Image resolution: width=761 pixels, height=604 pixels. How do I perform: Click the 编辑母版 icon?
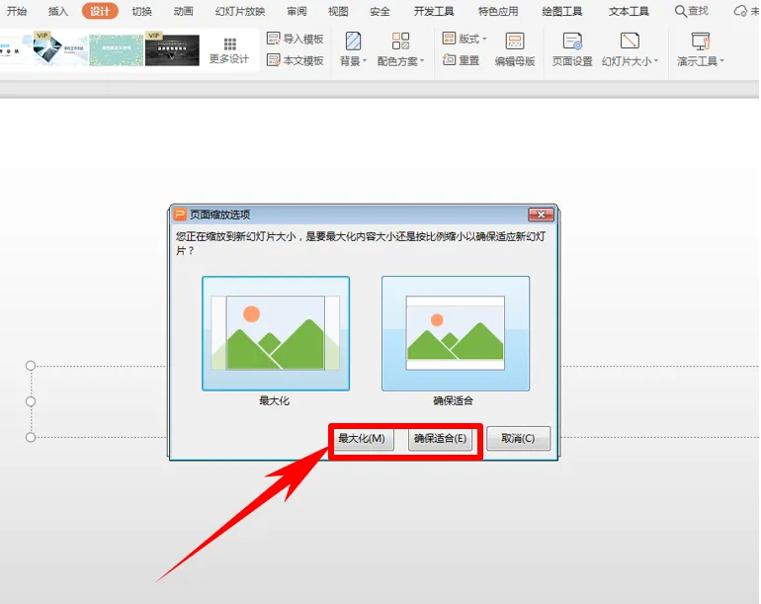click(515, 42)
